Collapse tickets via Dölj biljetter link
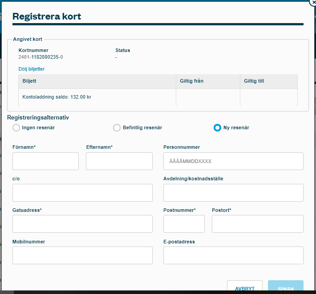 [31, 69]
